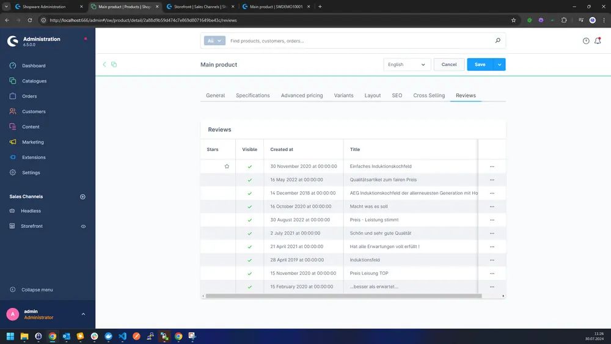The height and width of the screenshot is (344, 611).
Task: Switch to the Cross Selling tab
Action: 429,95
